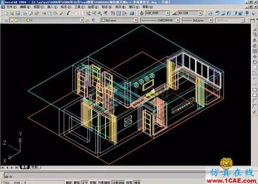Viewport: 258px width, 184px height.
Task: Open the 工具 (Tools) menu
Action: tap(79, 7)
